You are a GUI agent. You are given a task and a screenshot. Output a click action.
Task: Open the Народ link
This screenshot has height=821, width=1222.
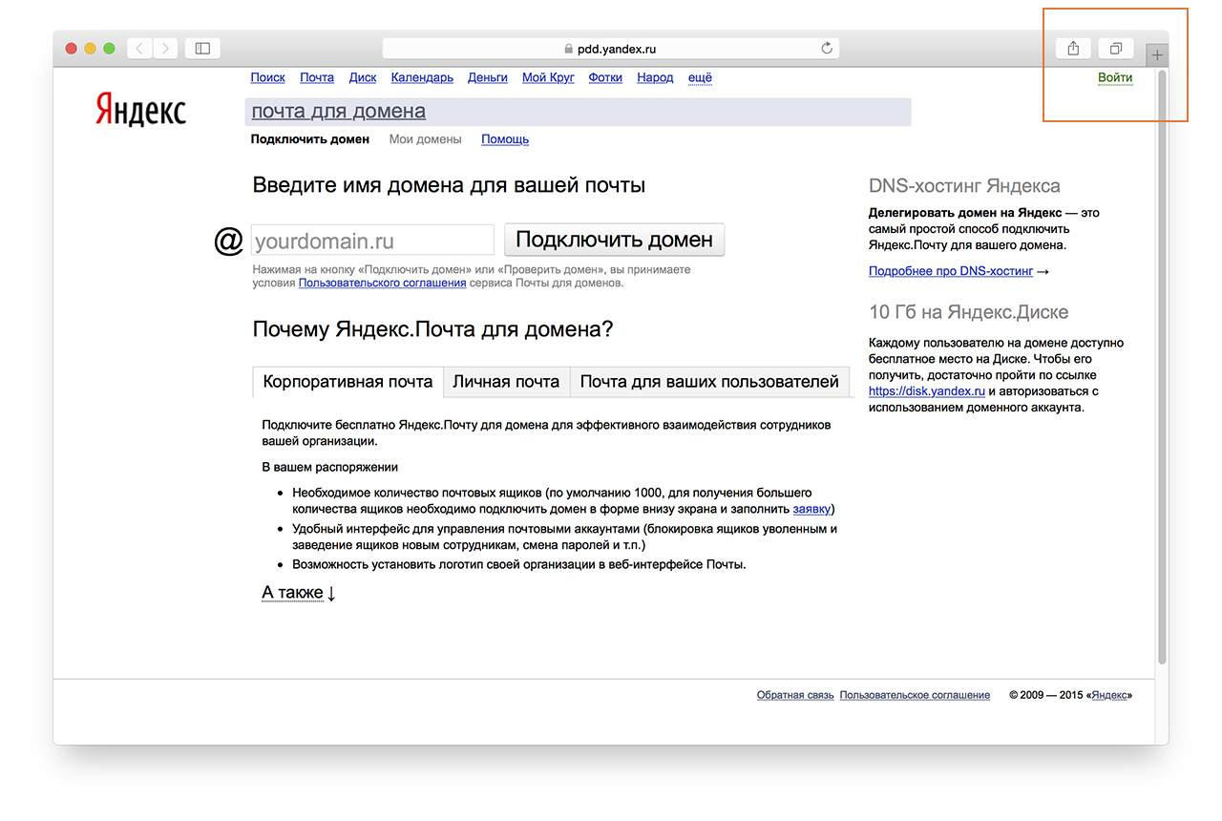[655, 77]
